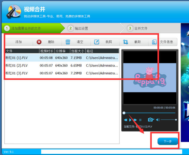Click the 路径 column header

pos(102,51)
